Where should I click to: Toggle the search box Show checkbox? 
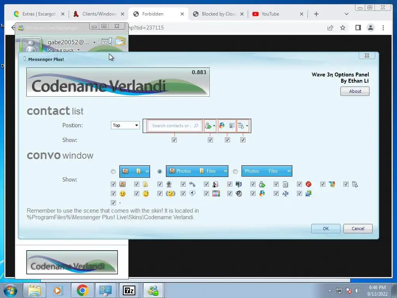(174, 140)
